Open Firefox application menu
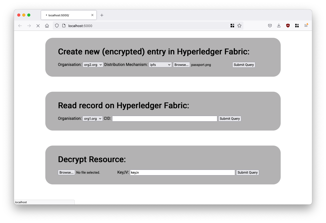 point(306,26)
